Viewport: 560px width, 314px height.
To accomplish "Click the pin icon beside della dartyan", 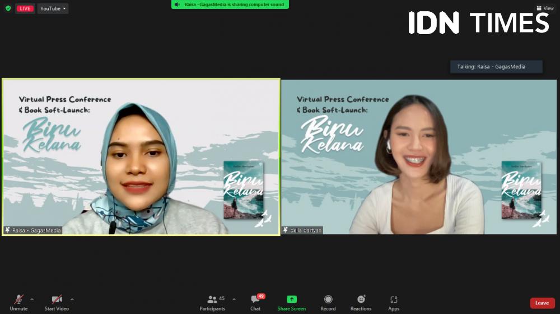I will 286,230.
